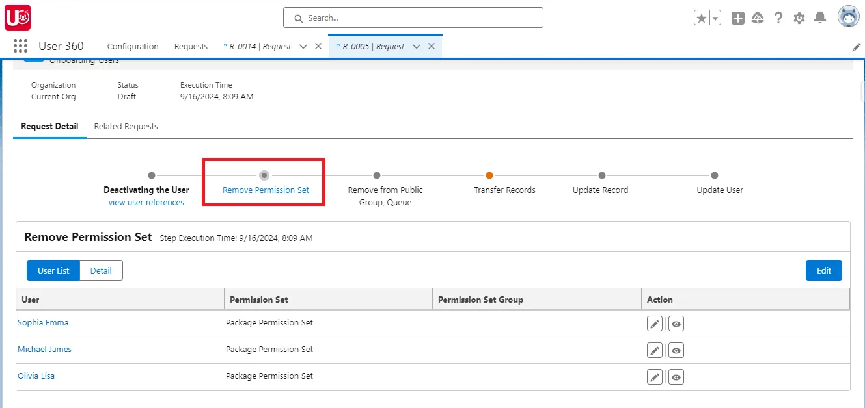The image size is (865, 408).
Task: Expand the R-0005 Request tab dropdown chevron
Action: (416, 45)
